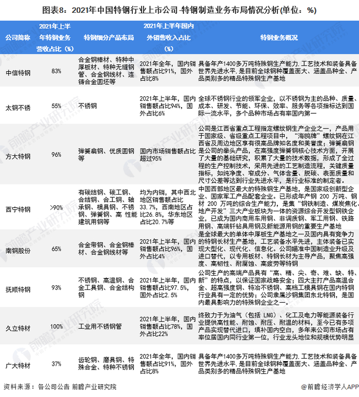359x397 pixels.
Task: Click the sales cell with 国内销售额占比96%
Action: (168, 249)
